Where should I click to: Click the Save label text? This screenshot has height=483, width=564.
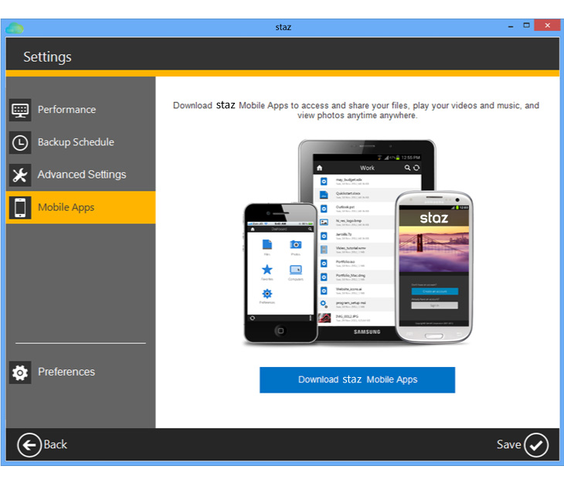tap(508, 444)
